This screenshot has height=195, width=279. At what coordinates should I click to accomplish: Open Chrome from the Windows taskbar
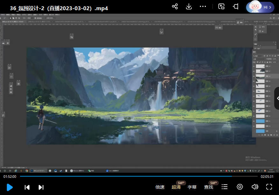(x=27, y=171)
